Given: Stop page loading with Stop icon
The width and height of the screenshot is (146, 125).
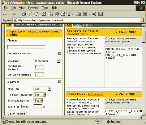Looking at the screenshot, I should pyautogui.click(x=24, y=14).
